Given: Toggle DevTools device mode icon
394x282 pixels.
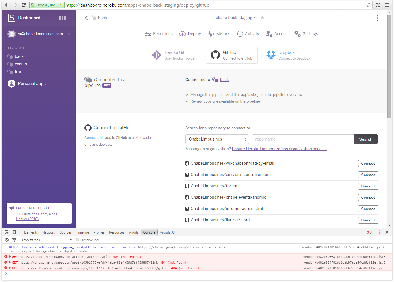Looking at the screenshot, I should click(14, 232).
